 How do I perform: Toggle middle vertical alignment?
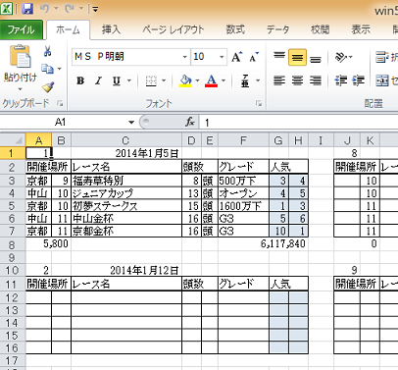[x=297, y=57]
